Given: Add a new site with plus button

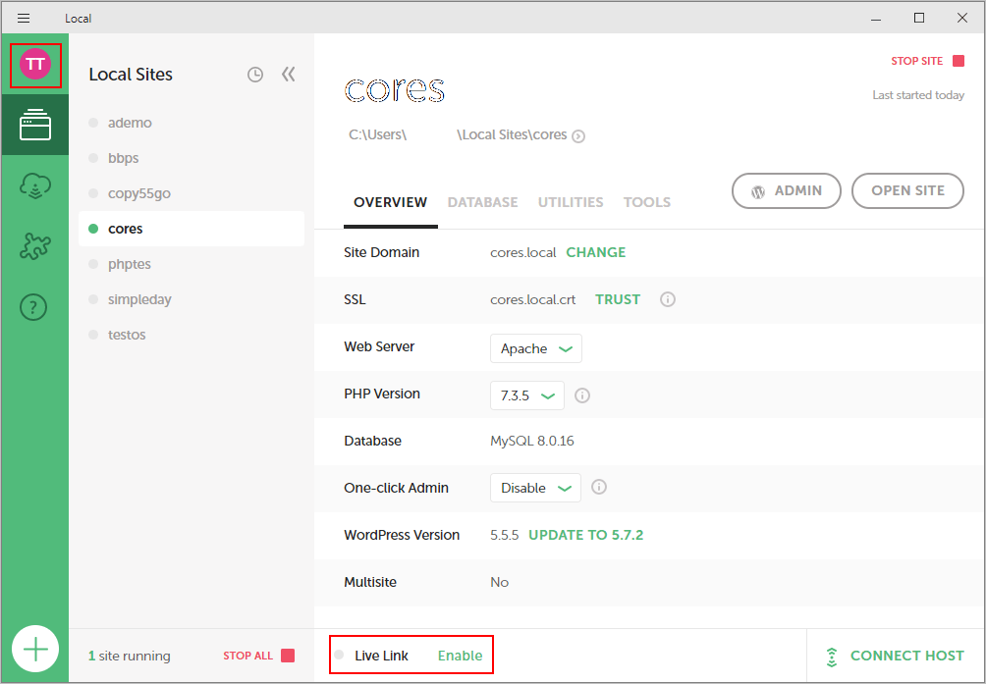Looking at the screenshot, I should pyautogui.click(x=35, y=649).
